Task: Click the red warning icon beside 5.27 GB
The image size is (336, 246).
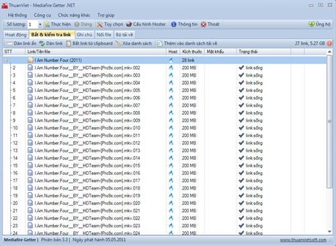Action: pos(329,43)
